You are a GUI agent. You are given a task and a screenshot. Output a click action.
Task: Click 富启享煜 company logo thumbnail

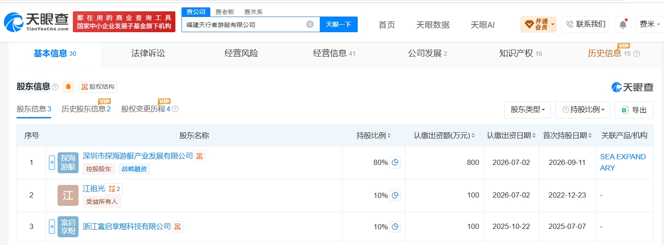coord(68,227)
